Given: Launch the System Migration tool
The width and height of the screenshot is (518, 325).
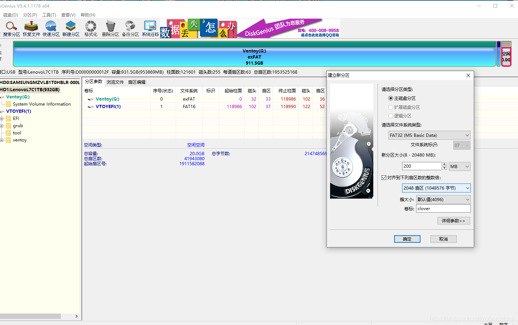Looking at the screenshot, I should coord(150,28).
